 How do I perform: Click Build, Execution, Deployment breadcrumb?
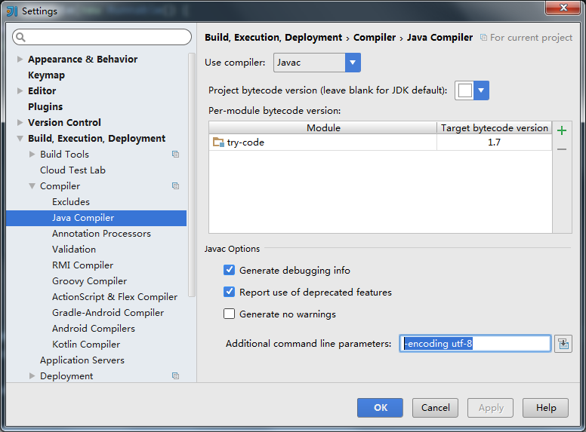coord(273,37)
